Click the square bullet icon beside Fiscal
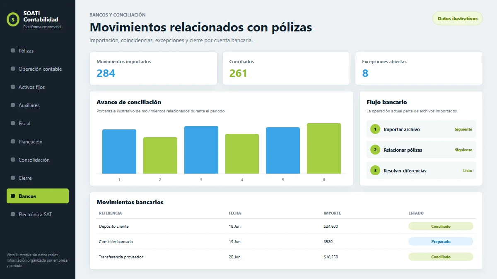The image size is (497, 279). click(x=13, y=124)
